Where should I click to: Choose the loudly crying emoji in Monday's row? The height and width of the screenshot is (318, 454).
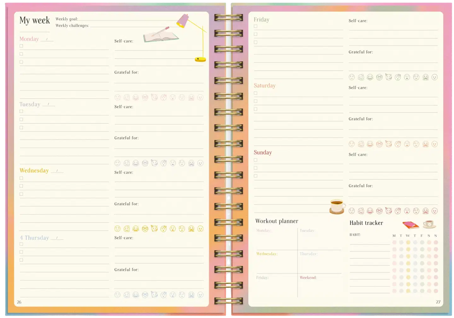pos(191,97)
